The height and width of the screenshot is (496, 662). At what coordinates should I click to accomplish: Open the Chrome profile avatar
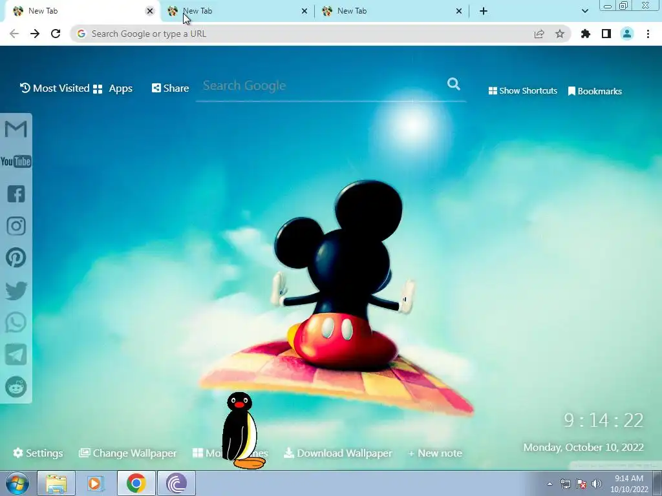pos(627,34)
